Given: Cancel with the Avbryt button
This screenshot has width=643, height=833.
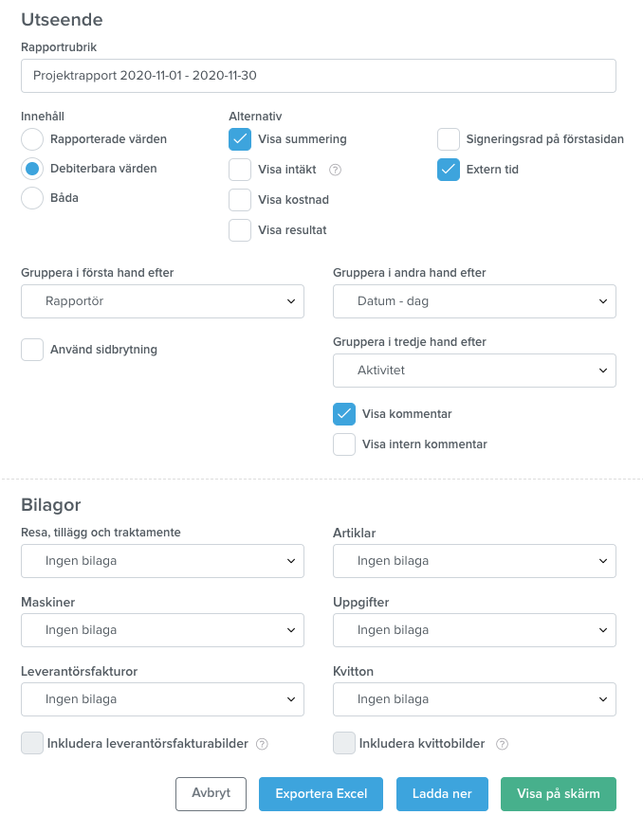Looking at the screenshot, I should 211,794.
